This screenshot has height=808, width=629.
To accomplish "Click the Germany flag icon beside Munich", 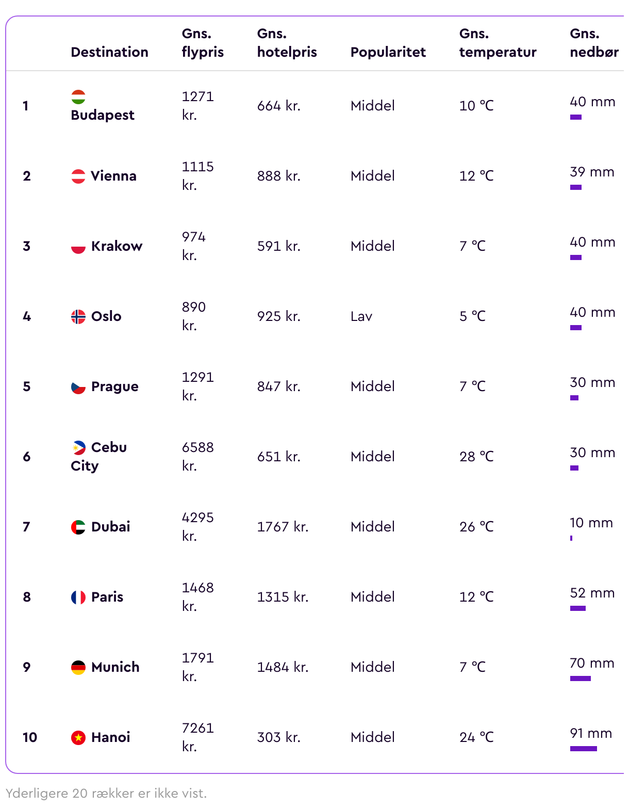I will pos(78,667).
